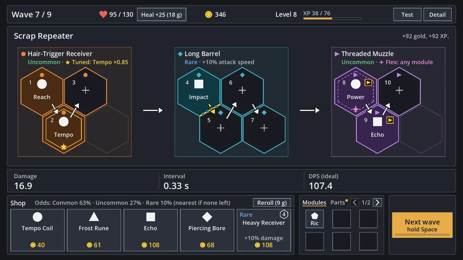Image resolution: width=463 pixels, height=260 pixels.
Task: Click the empty inventory slot below Ric
Action: 315,242
